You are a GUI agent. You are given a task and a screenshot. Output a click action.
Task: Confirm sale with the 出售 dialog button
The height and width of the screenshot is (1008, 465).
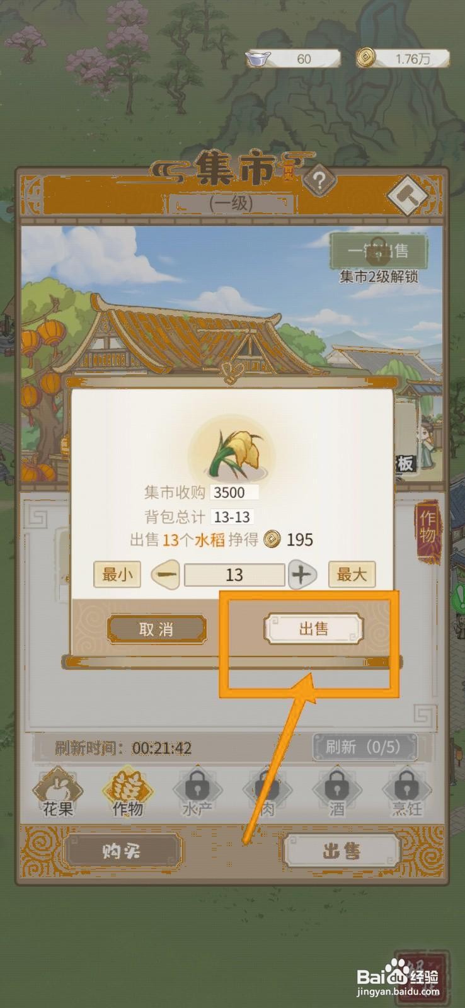coord(313,629)
